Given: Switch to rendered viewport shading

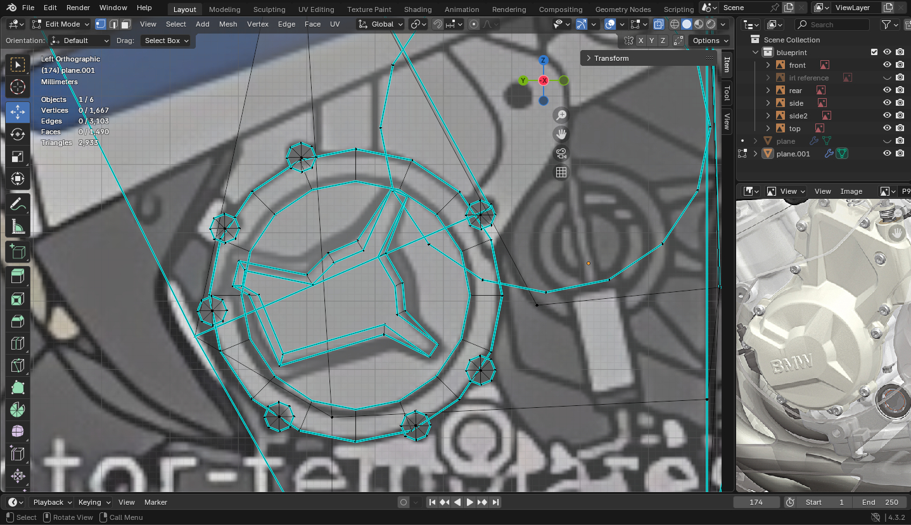Looking at the screenshot, I should (x=711, y=24).
